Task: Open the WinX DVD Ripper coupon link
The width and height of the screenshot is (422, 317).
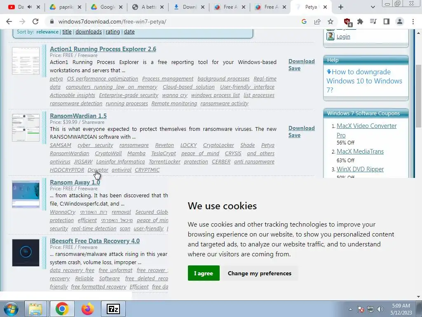Action: pyautogui.click(x=360, y=169)
